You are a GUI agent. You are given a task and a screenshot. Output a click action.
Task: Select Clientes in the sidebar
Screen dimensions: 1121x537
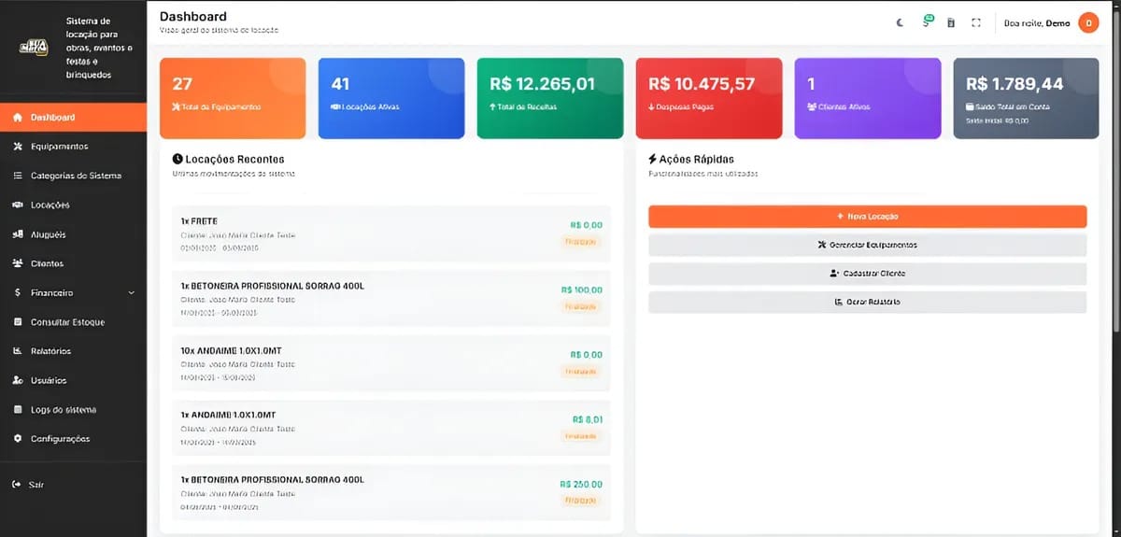point(47,263)
